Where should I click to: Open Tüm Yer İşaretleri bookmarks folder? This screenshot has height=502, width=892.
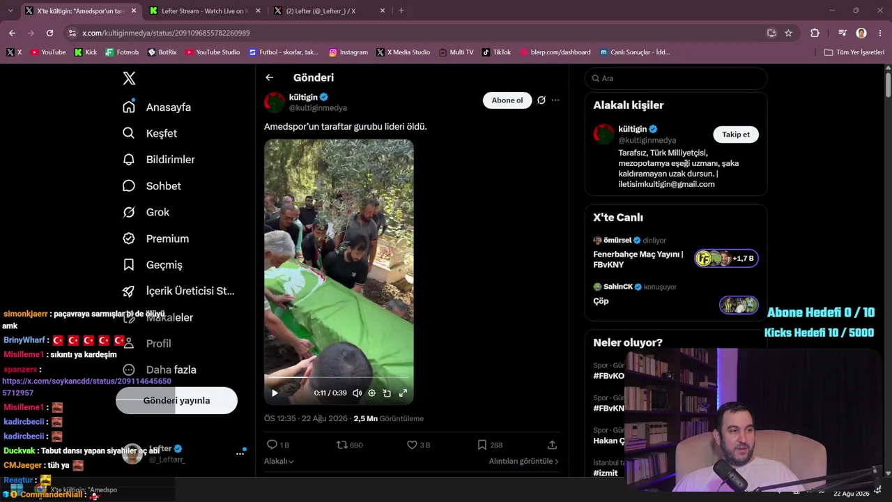854,52
